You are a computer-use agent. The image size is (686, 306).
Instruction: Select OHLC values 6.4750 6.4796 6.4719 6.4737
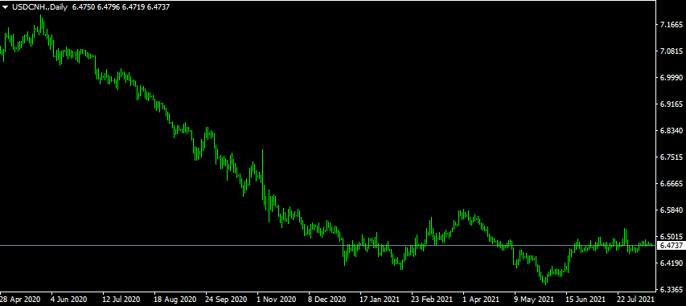(x=121, y=7)
